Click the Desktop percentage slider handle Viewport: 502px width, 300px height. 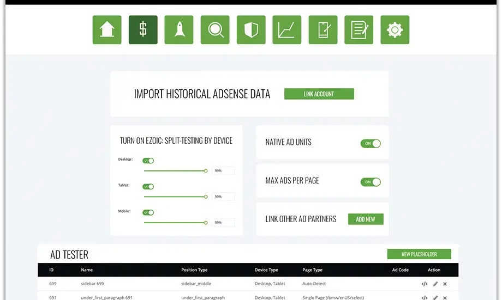pos(206,171)
